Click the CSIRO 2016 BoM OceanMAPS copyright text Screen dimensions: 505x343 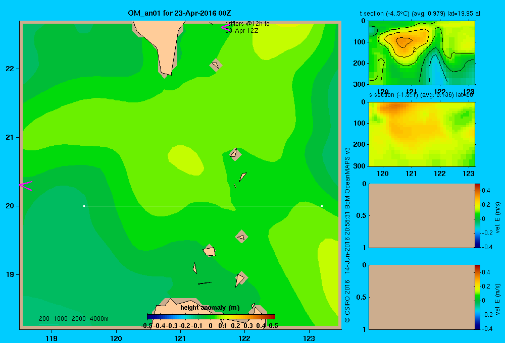pos(347,235)
